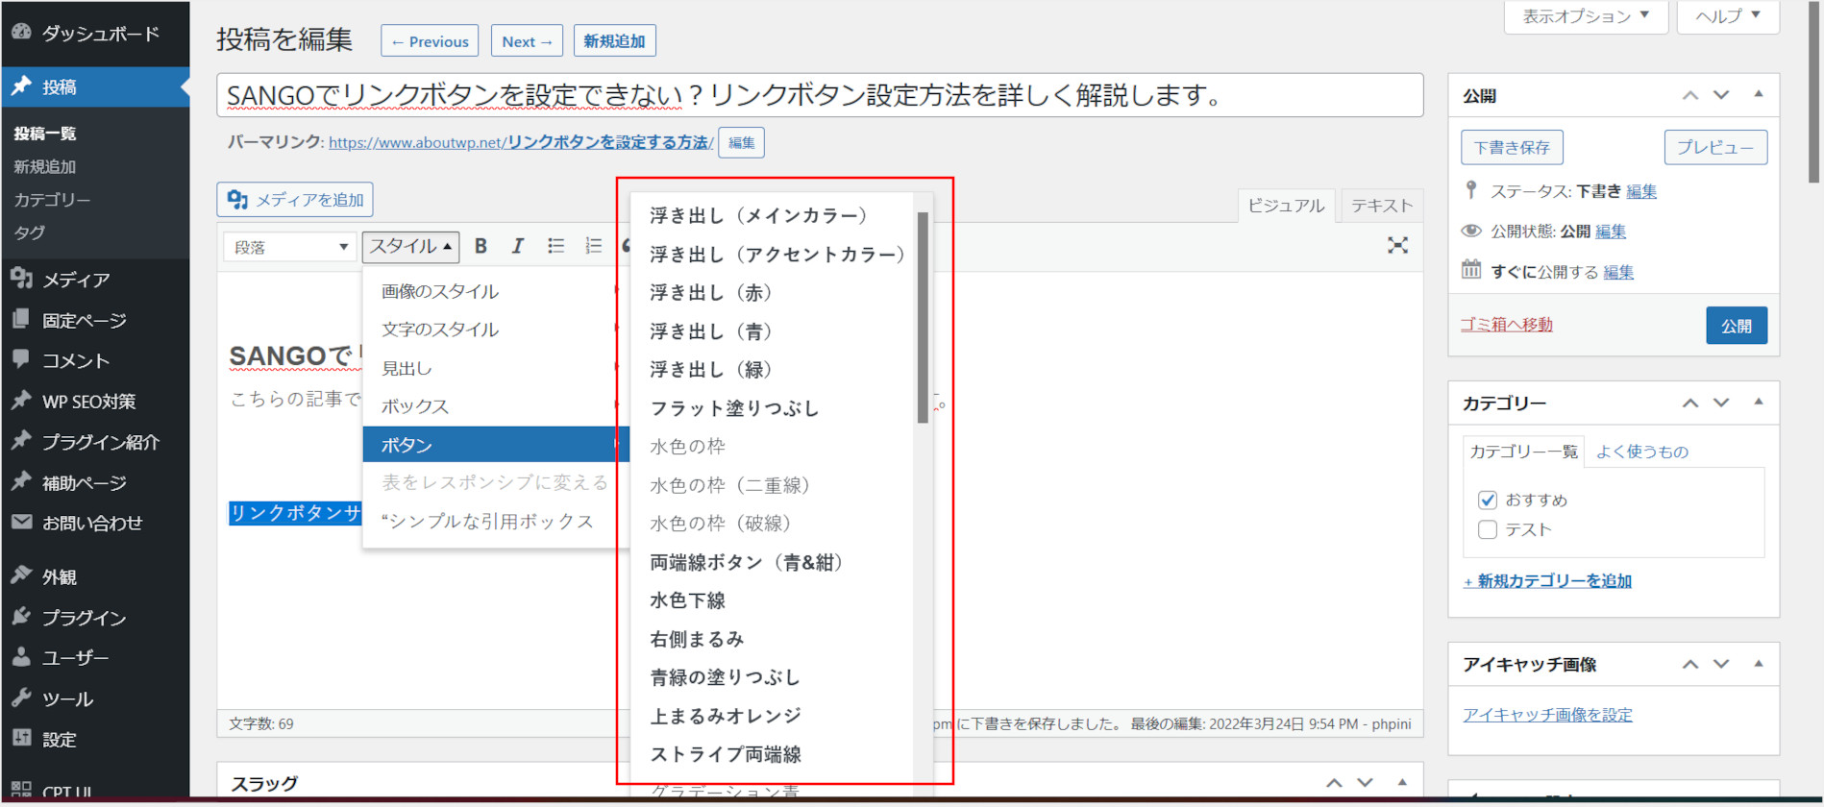Image resolution: width=1824 pixels, height=807 pixels.
Task: Open the 段落 paragraph format dropdown
Action: [x=288, y=247]
